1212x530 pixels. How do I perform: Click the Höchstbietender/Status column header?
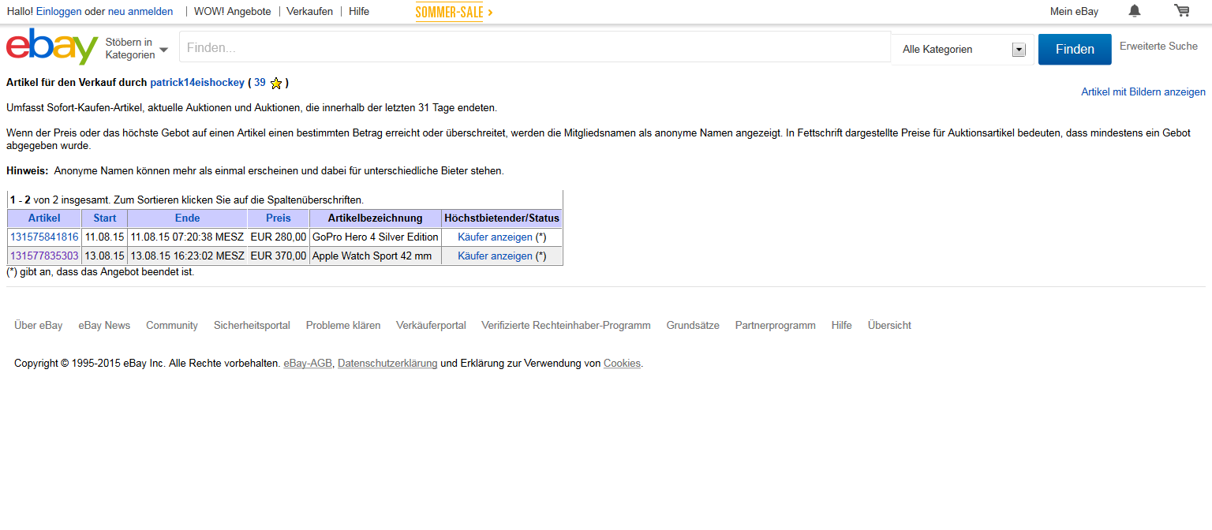point(502,218)
